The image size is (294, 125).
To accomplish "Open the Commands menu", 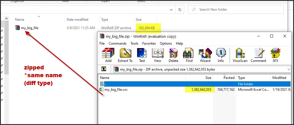I will pos(118,43).
